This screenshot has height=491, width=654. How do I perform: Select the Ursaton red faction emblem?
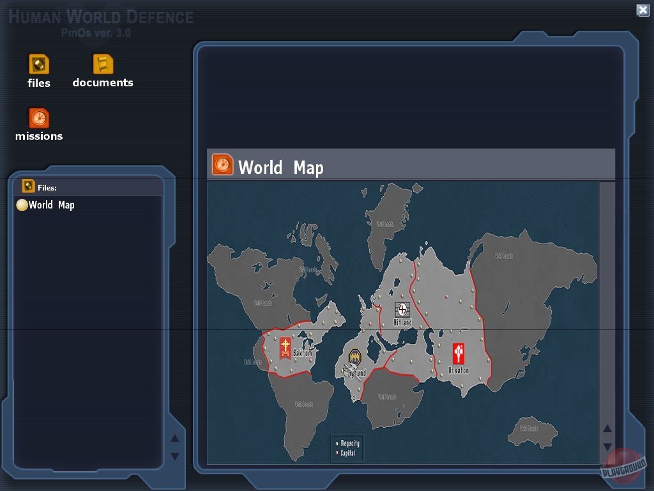pyautogui.click(x=458, y=353)
